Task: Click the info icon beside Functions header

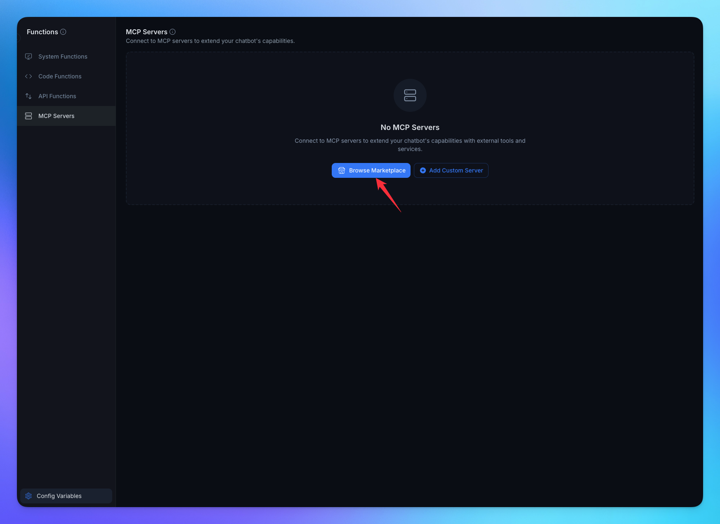Action: (x=63, y=32)
